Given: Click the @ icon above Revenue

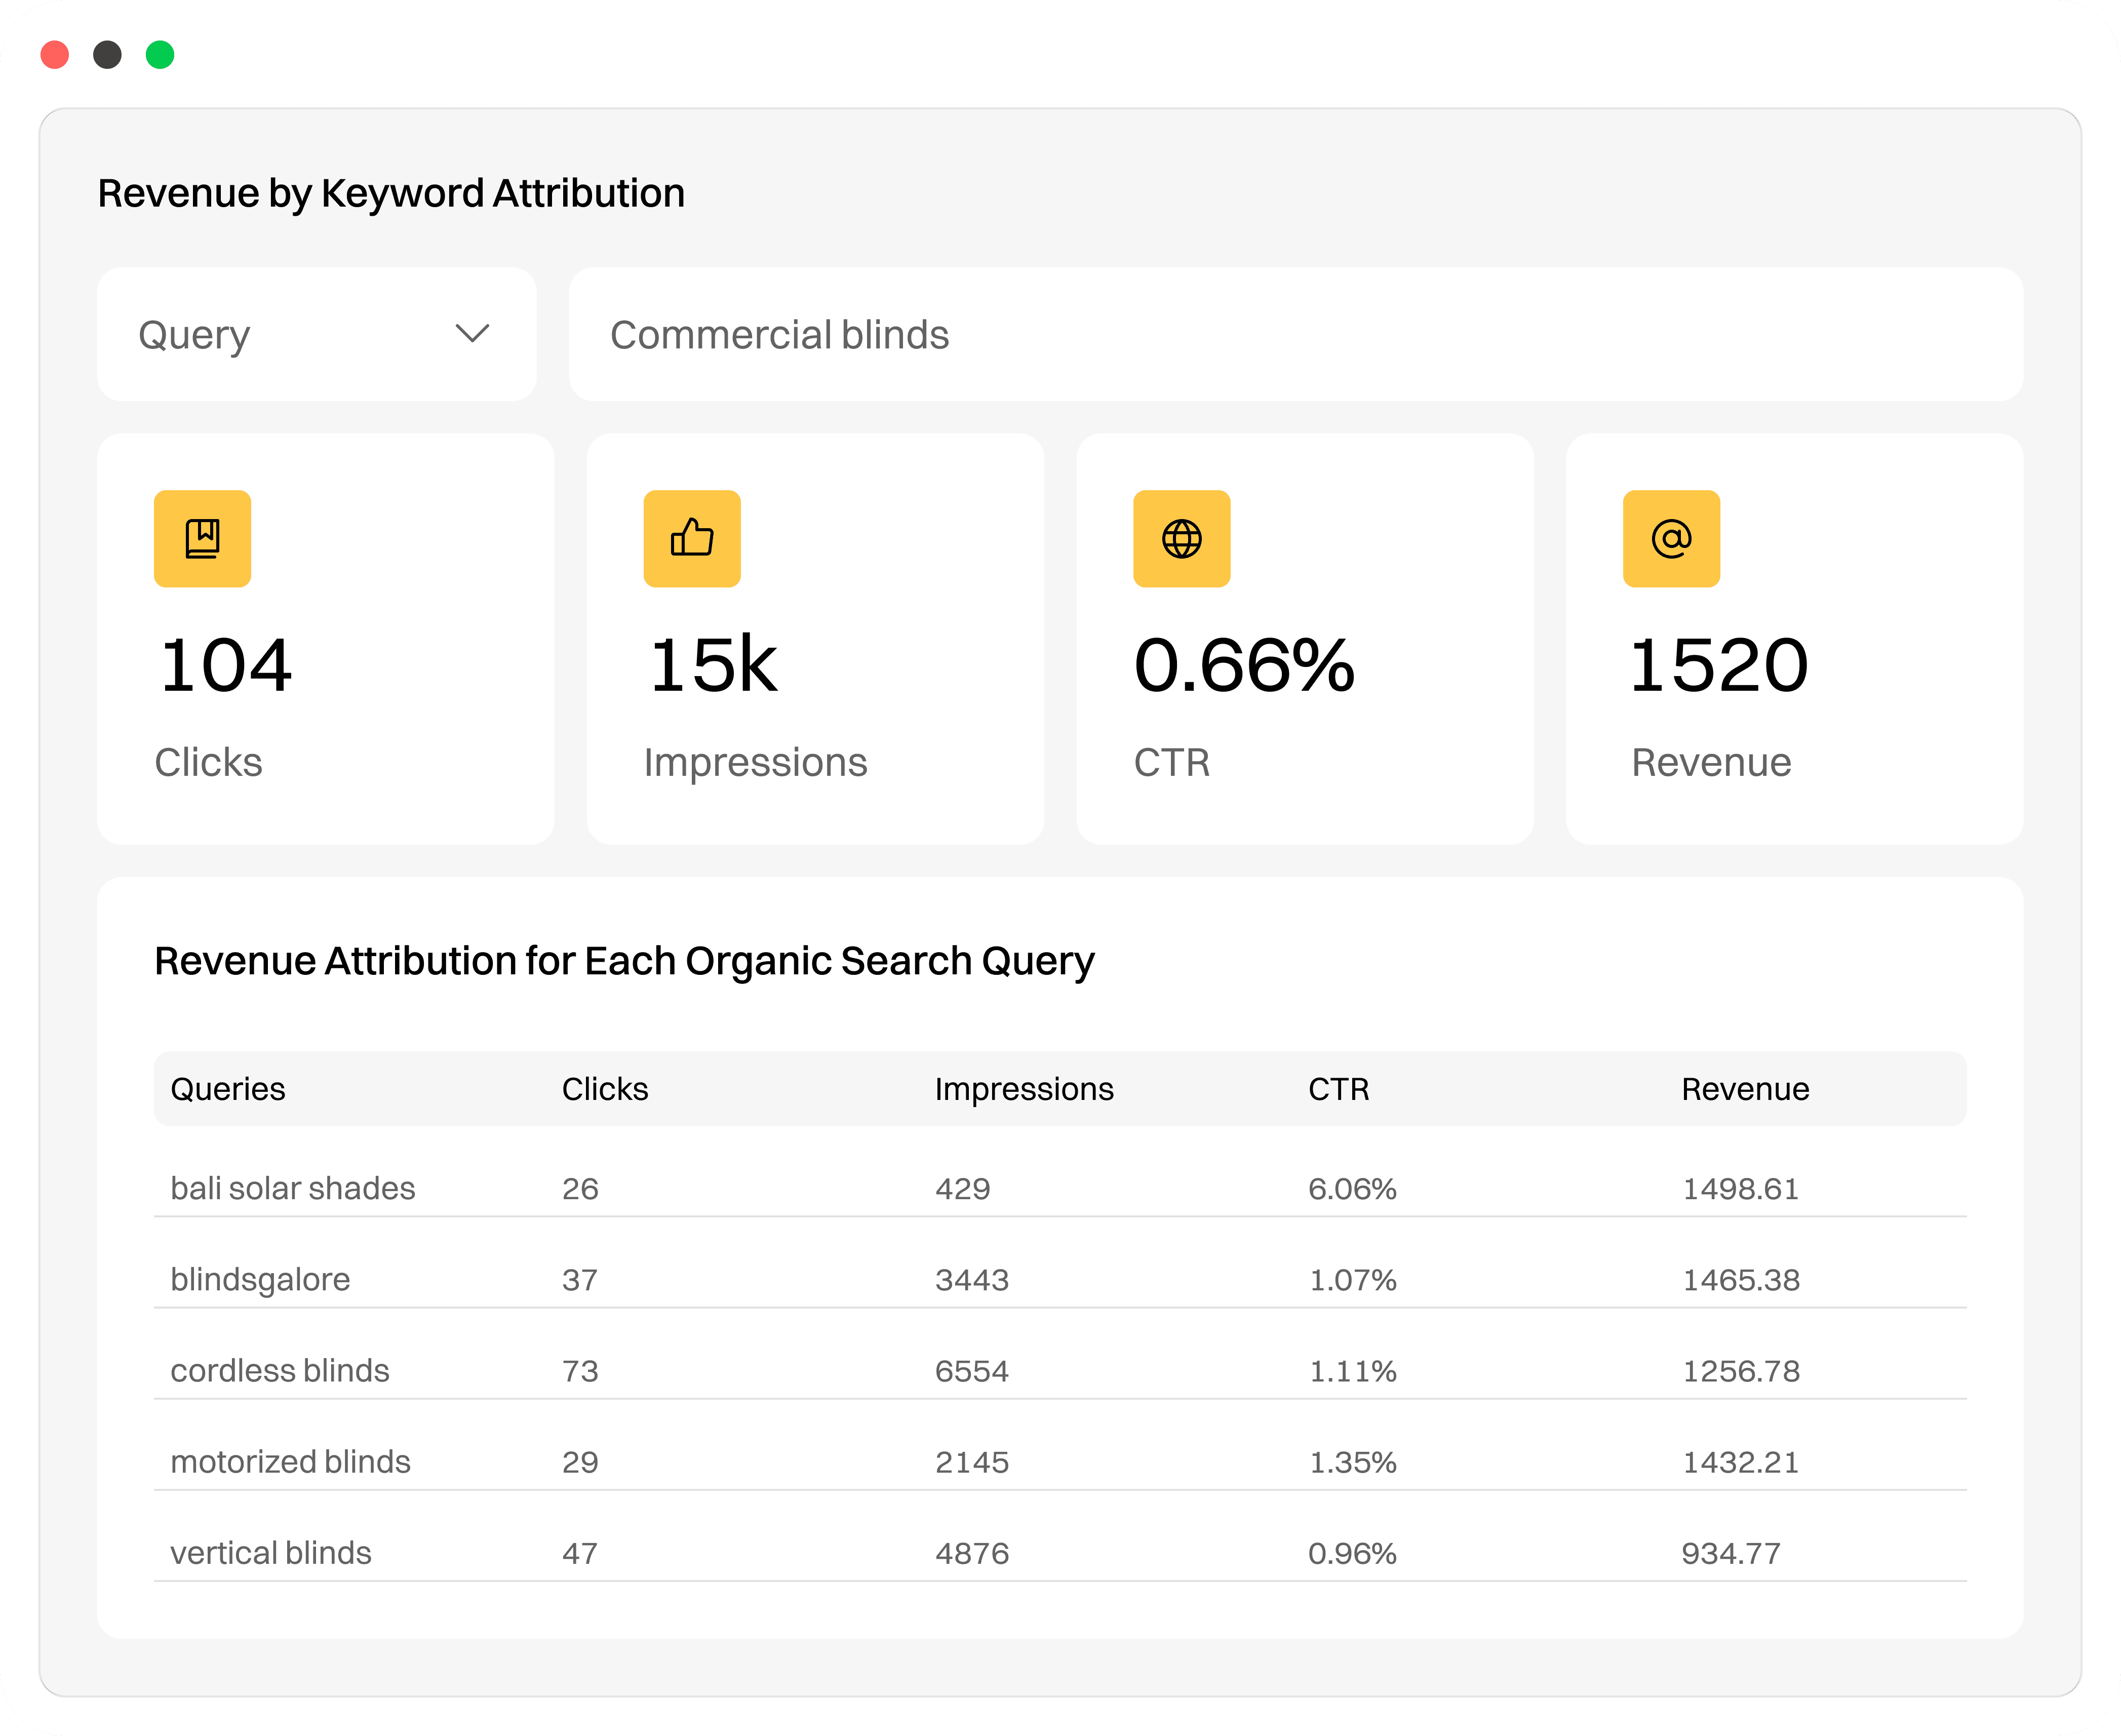Looking at the screenshot, I should point(1671,539).
